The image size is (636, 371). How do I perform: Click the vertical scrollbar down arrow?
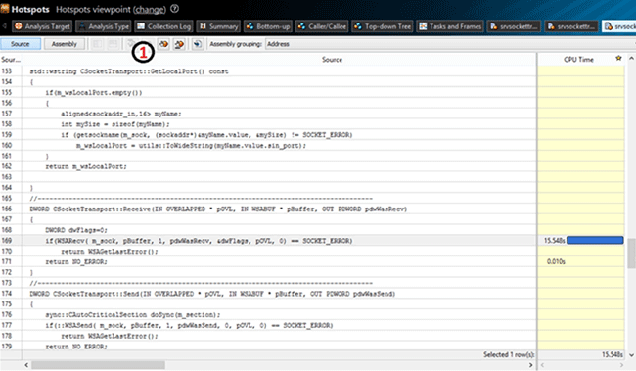(631, 355)
